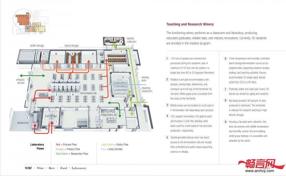Select marker 4 left of fermentation lab label

[73, 94]
